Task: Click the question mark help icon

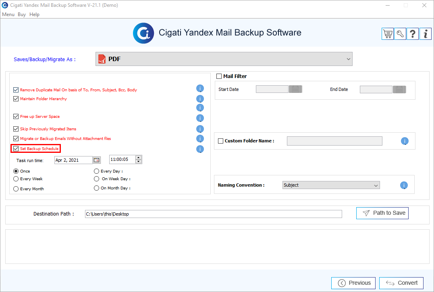Action: coord(412,34)
